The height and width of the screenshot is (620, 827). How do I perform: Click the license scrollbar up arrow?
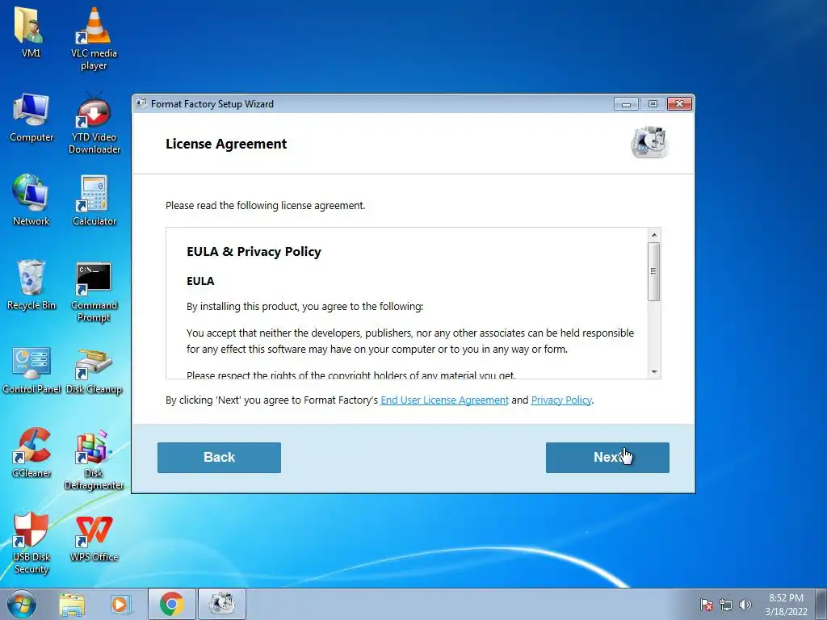pos(654,235)
